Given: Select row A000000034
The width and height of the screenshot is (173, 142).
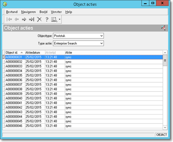Looking at the screenshot, I should [x=84, y=71].
